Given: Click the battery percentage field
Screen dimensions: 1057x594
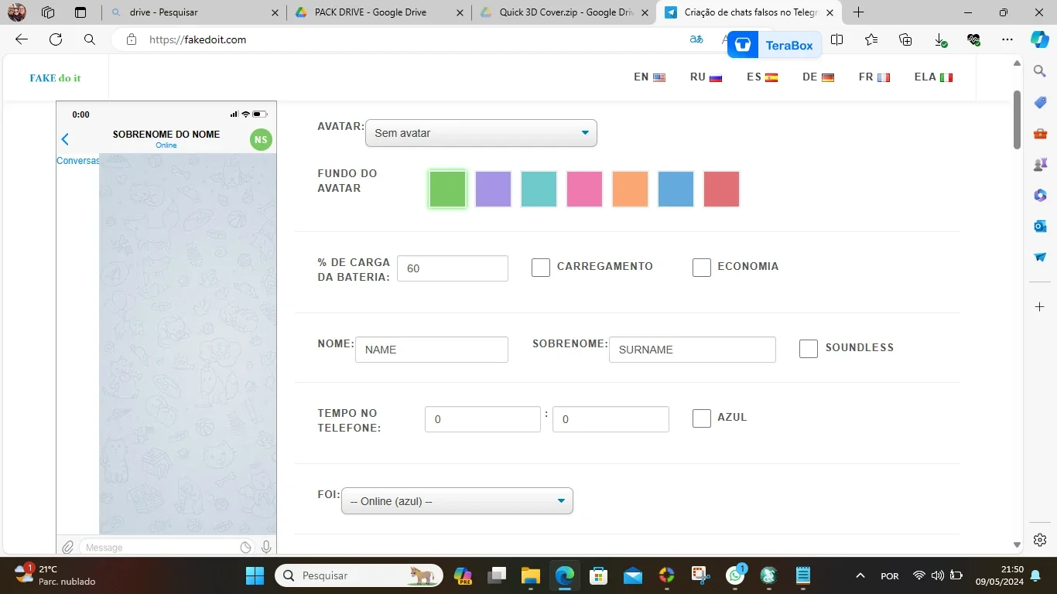Looking at the screenshot, I should click(453, 268).
